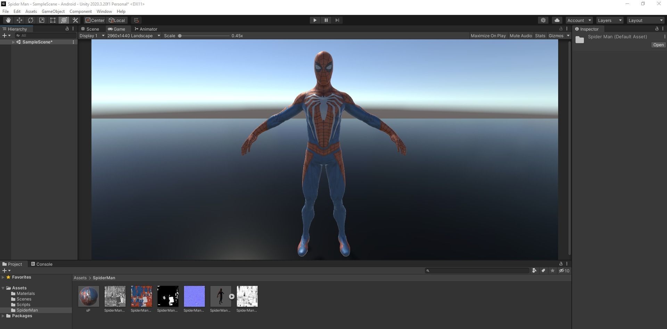This screenshot has height=329, width=667.
Task: Select the Scale tool
Action: coord(42,20)
